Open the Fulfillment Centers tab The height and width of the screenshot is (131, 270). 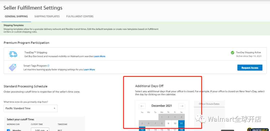(80, 16)
